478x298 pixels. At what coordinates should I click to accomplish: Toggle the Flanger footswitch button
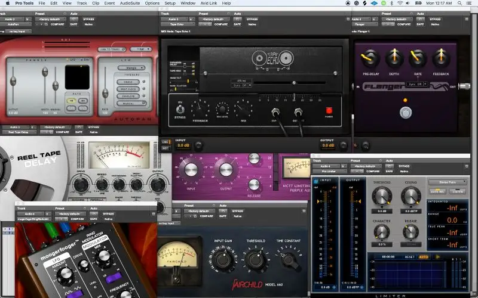(406, 113)
